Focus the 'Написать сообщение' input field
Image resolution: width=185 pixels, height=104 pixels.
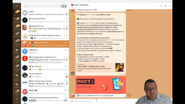tap(105, 101)
